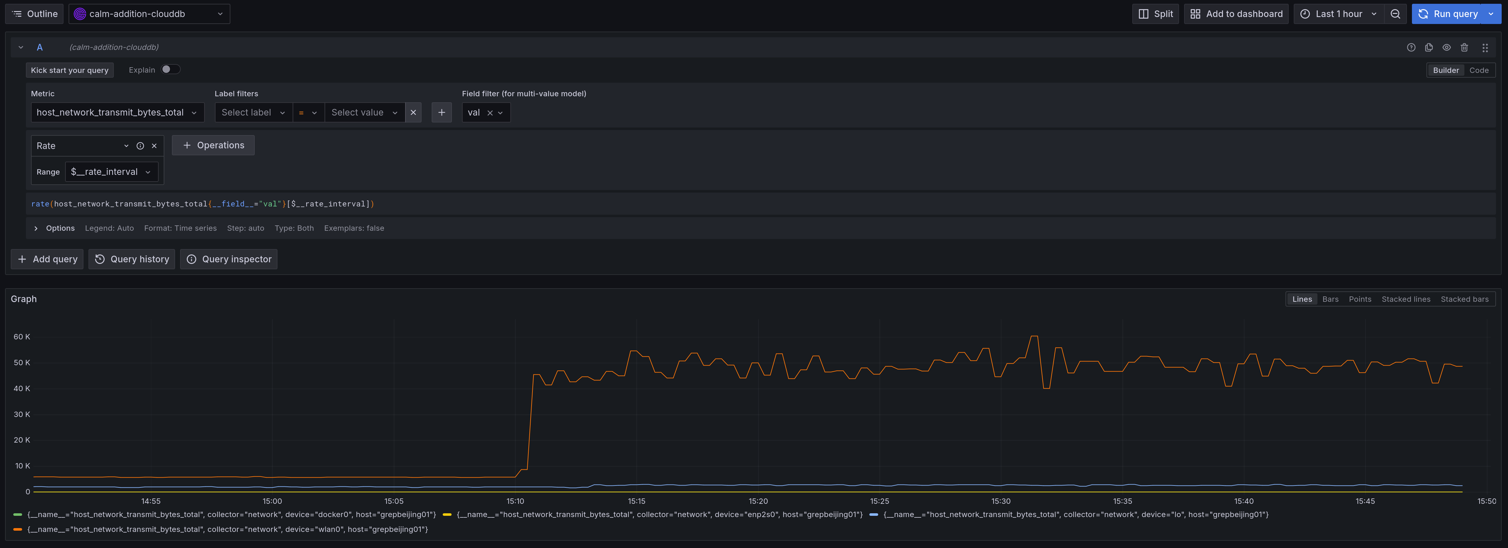1508x548 pixels.
Task: Click the blue lo legend color swatch
Action: (873, 515)
